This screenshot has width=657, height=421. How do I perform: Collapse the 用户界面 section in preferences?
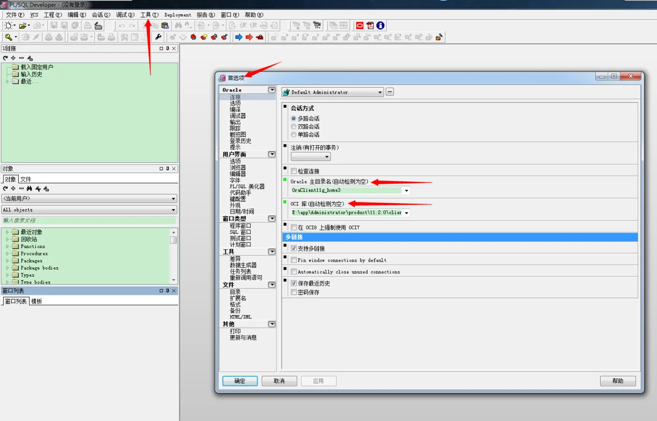click(x=272, y=154)
